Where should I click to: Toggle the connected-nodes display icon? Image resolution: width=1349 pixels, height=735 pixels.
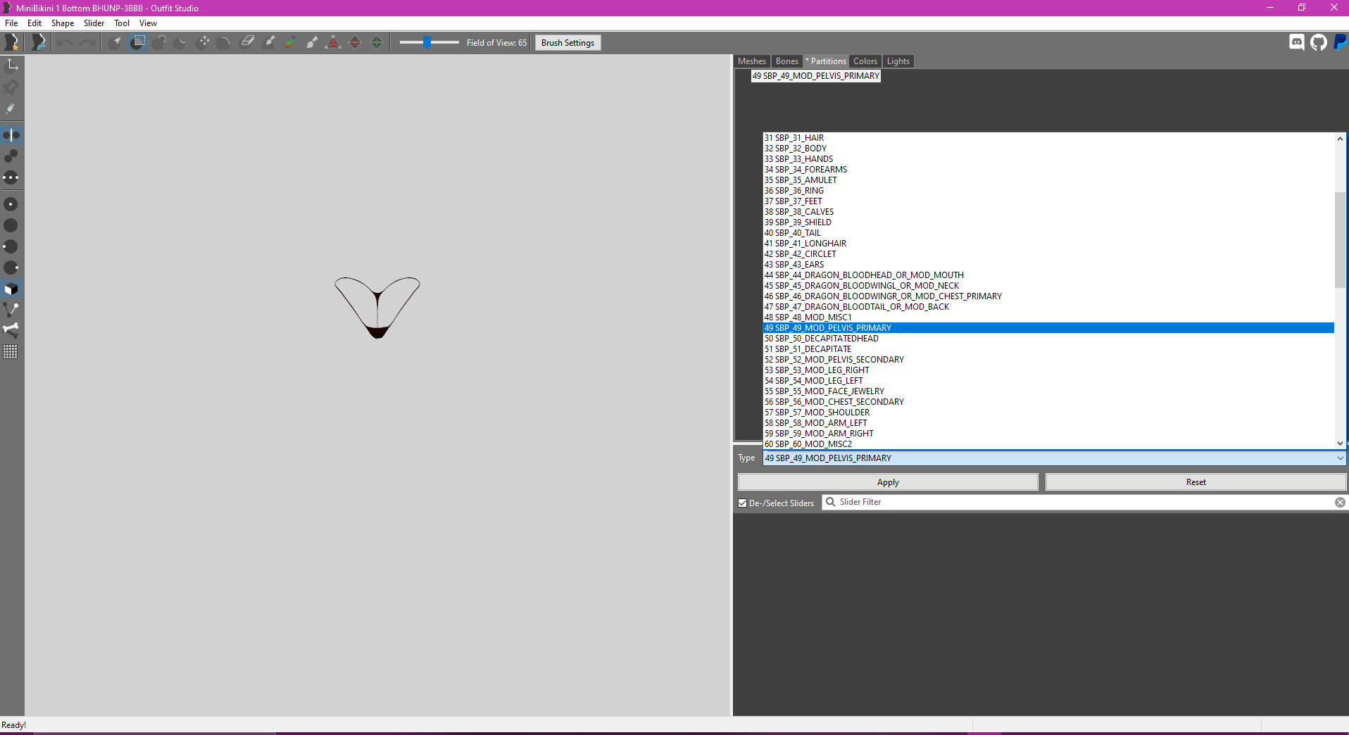[11, 309]
